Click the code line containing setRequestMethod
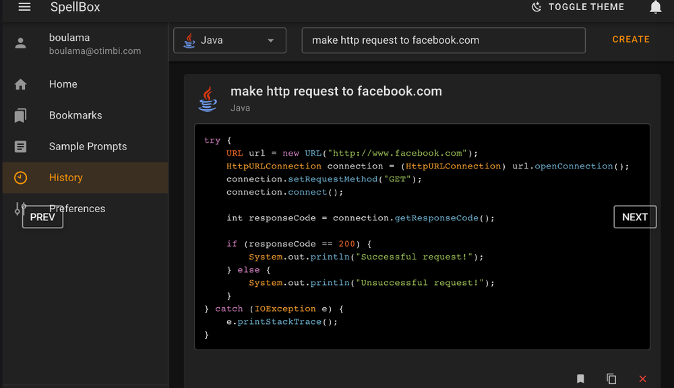The image size is (674, 388). [324, 179]
